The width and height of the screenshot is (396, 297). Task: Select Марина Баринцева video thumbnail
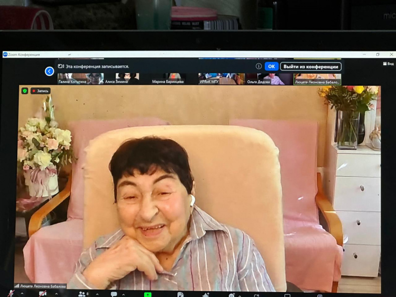pos(174,79)
